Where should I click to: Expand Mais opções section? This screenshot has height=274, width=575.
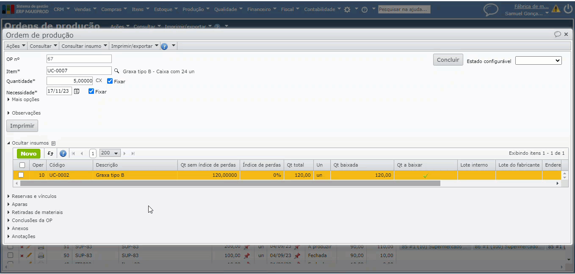pos(23,100)
